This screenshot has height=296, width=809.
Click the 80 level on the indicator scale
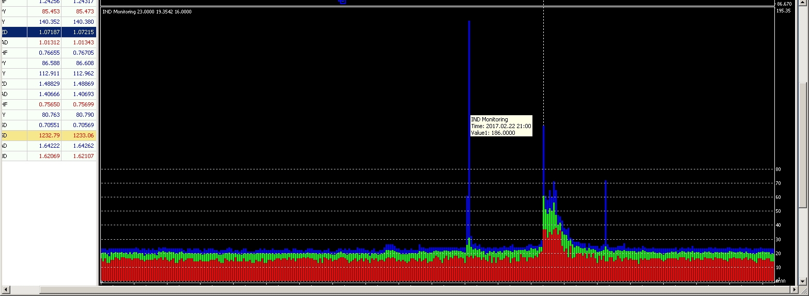point(779,169)
